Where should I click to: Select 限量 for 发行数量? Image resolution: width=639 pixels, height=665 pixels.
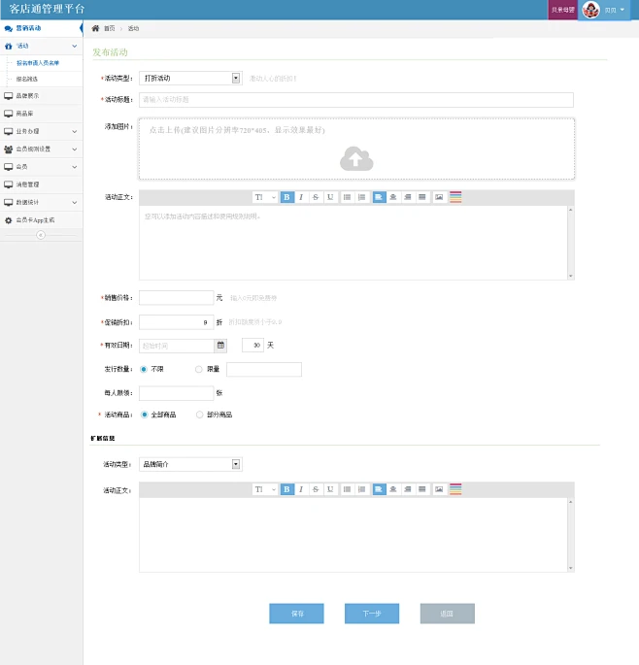click(x=198, y=370)
